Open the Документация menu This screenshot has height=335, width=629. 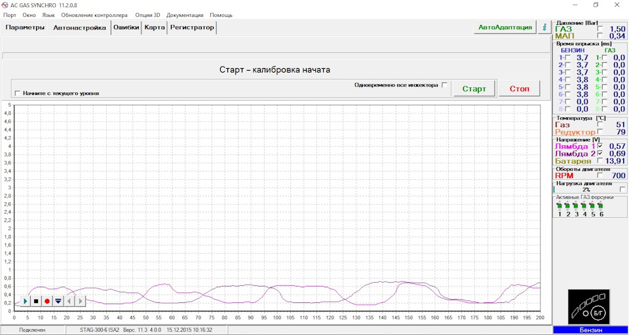coord(185,15)
